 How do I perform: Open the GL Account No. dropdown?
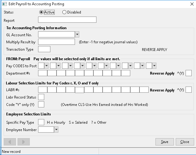(x=77, y=34)
